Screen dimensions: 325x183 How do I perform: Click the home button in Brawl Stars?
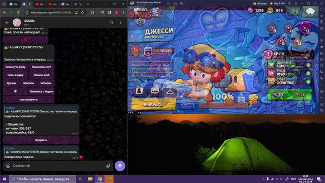(x=310, y=11)
